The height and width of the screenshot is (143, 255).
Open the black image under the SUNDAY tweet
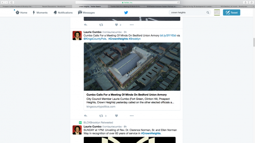129,140
